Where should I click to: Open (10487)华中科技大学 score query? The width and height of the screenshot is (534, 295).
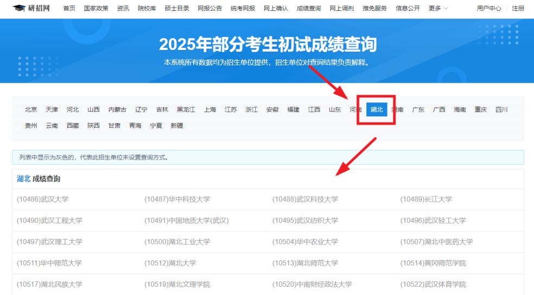pos(177,199)
